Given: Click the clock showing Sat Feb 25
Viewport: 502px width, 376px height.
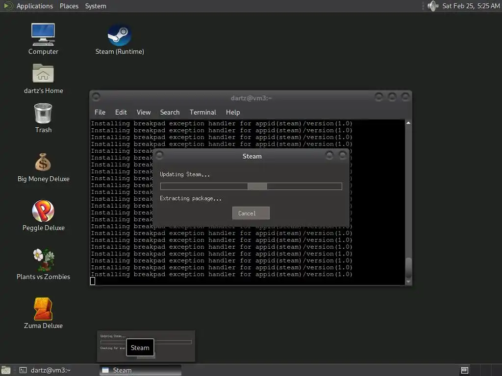Looking at the screenshot, I should point(471,6).
